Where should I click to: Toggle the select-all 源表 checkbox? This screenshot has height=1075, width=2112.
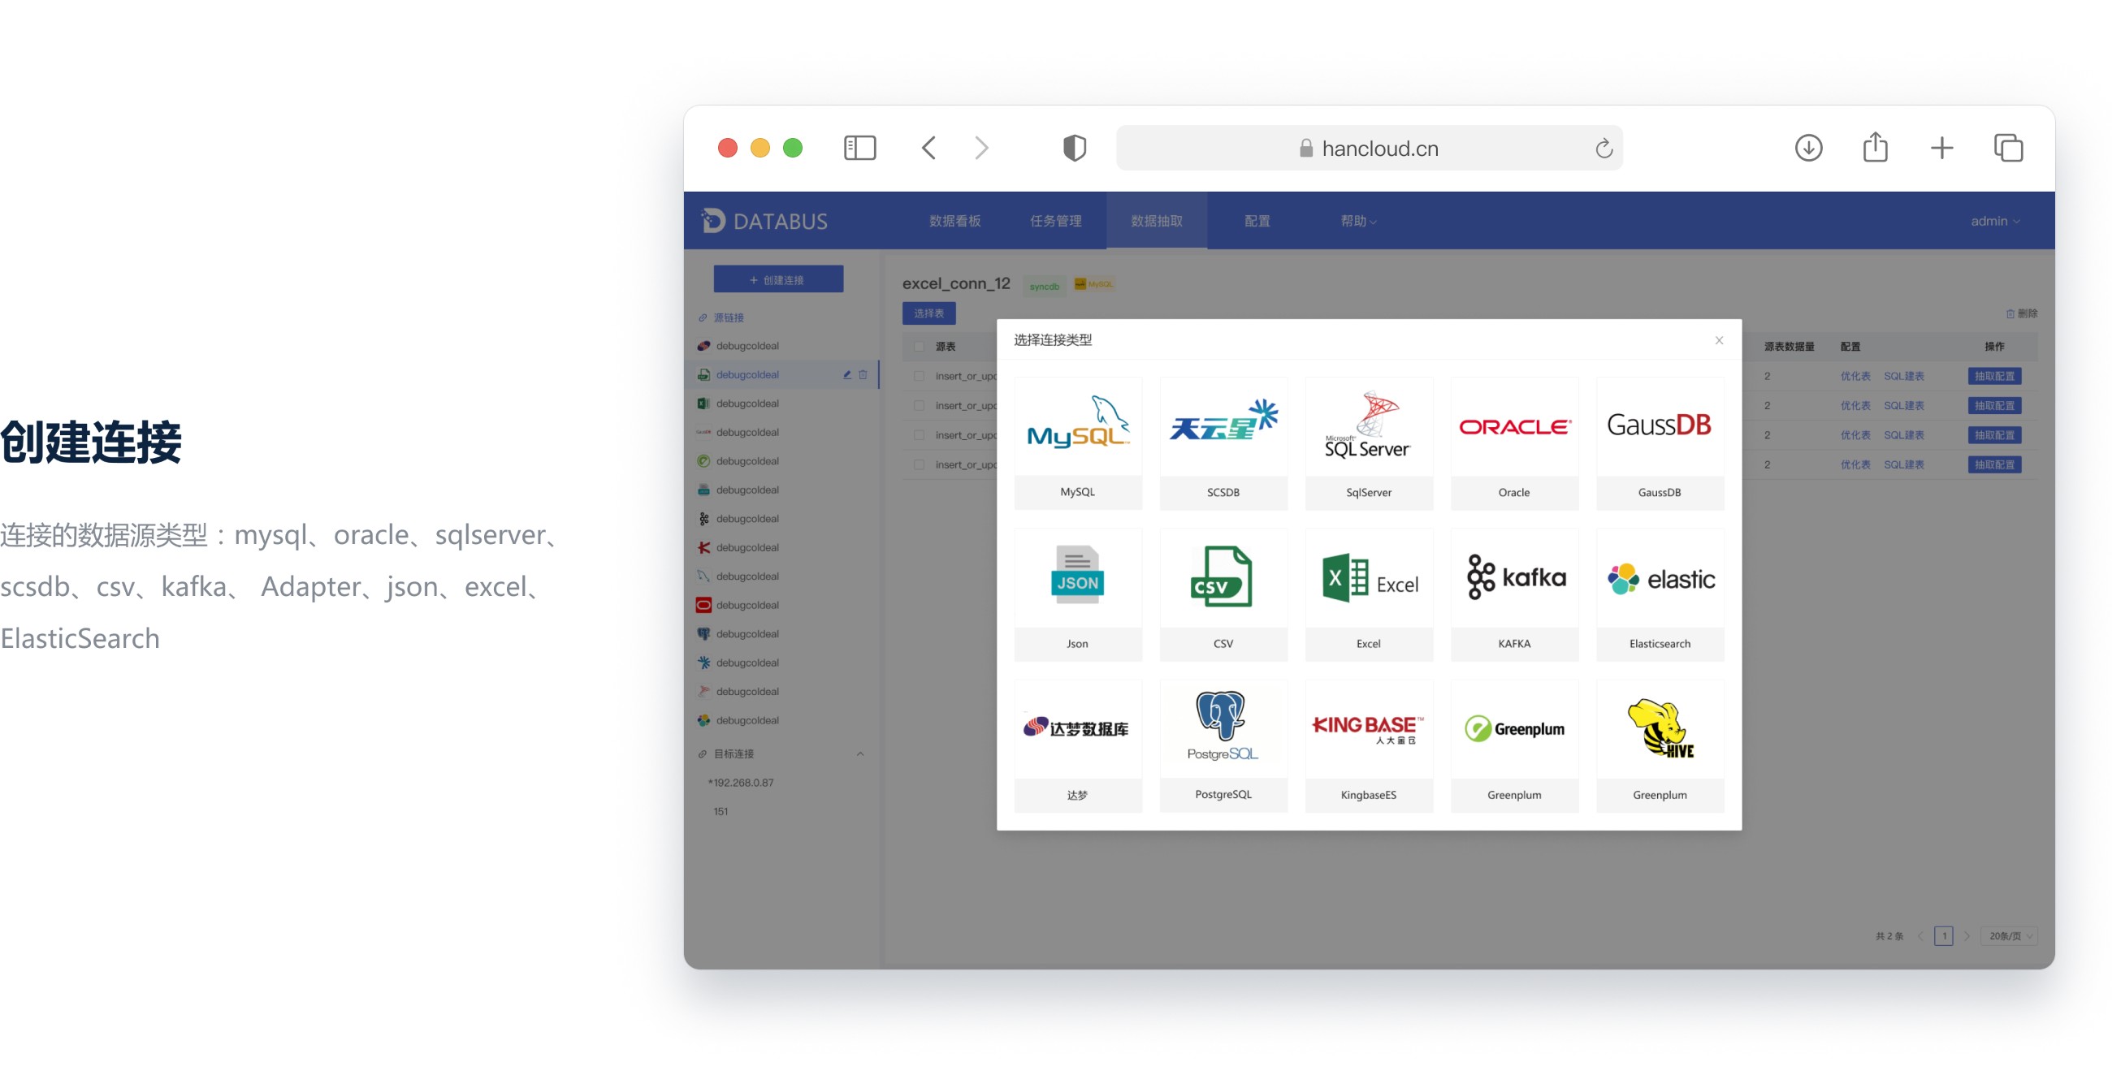(x=919, y=347)
